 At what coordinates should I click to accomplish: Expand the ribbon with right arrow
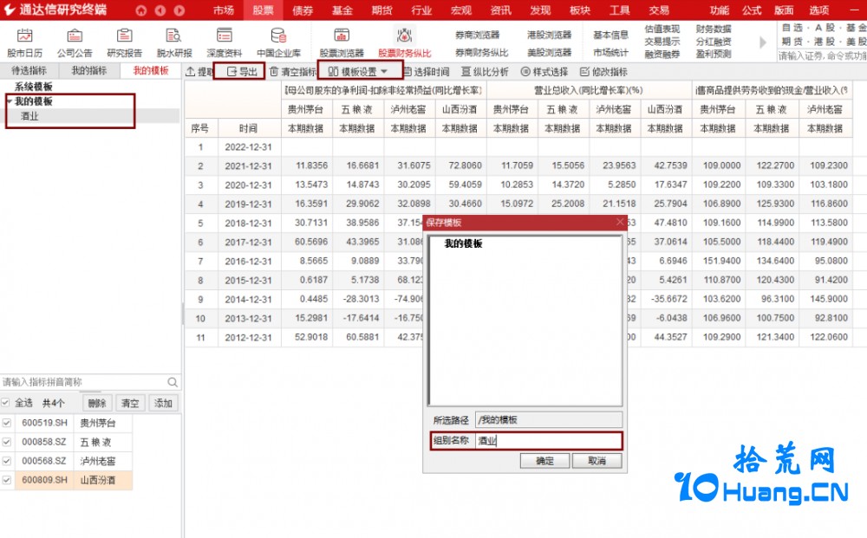(764, 42)
